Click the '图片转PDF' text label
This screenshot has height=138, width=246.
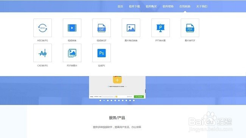pos(190,41)
